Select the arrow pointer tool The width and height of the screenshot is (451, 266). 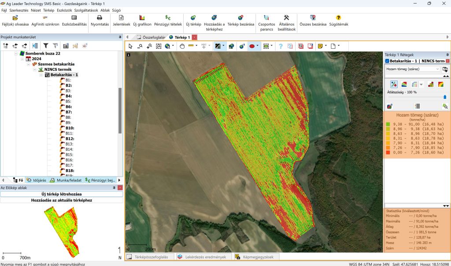(130, 46)
